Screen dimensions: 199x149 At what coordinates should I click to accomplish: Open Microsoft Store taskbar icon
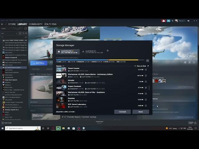[74, 128]
